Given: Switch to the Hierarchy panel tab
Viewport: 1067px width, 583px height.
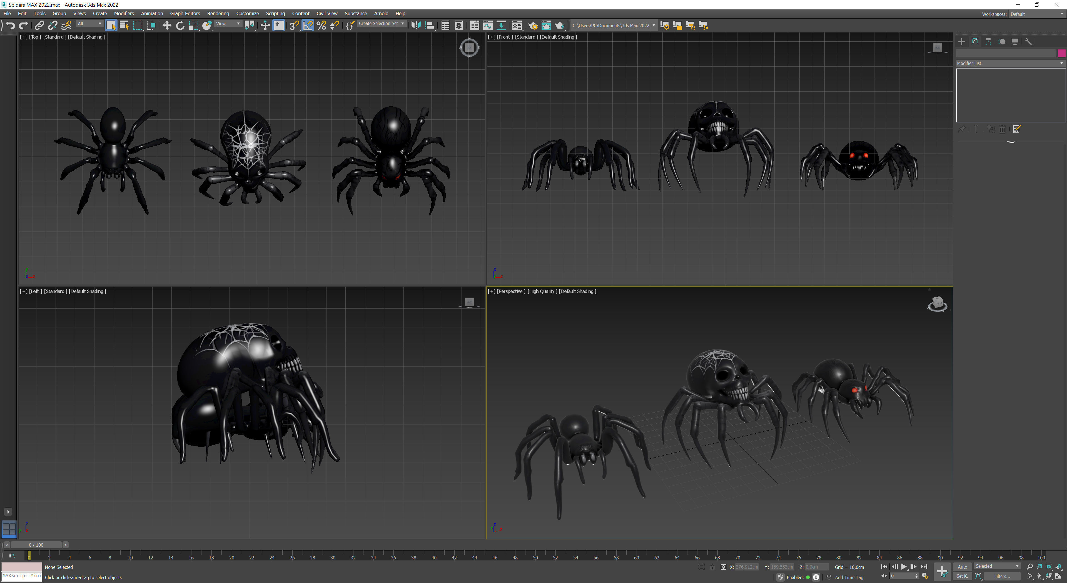Looking at the screenshot, I should 988,42.
